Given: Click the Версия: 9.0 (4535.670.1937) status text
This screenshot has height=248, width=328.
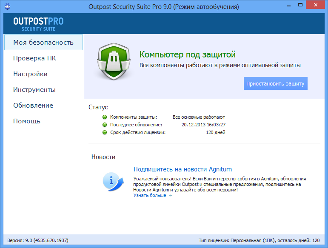Looking at the screenshot, I should 38,240.
